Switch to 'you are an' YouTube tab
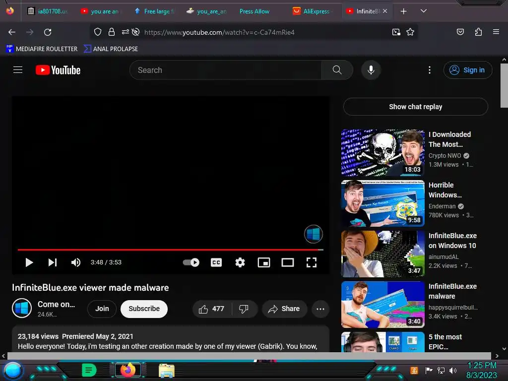 (100, 11)
